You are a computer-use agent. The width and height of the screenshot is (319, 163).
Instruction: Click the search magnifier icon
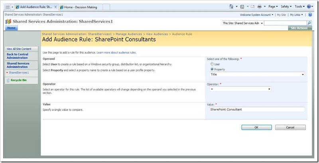point(309,23)
